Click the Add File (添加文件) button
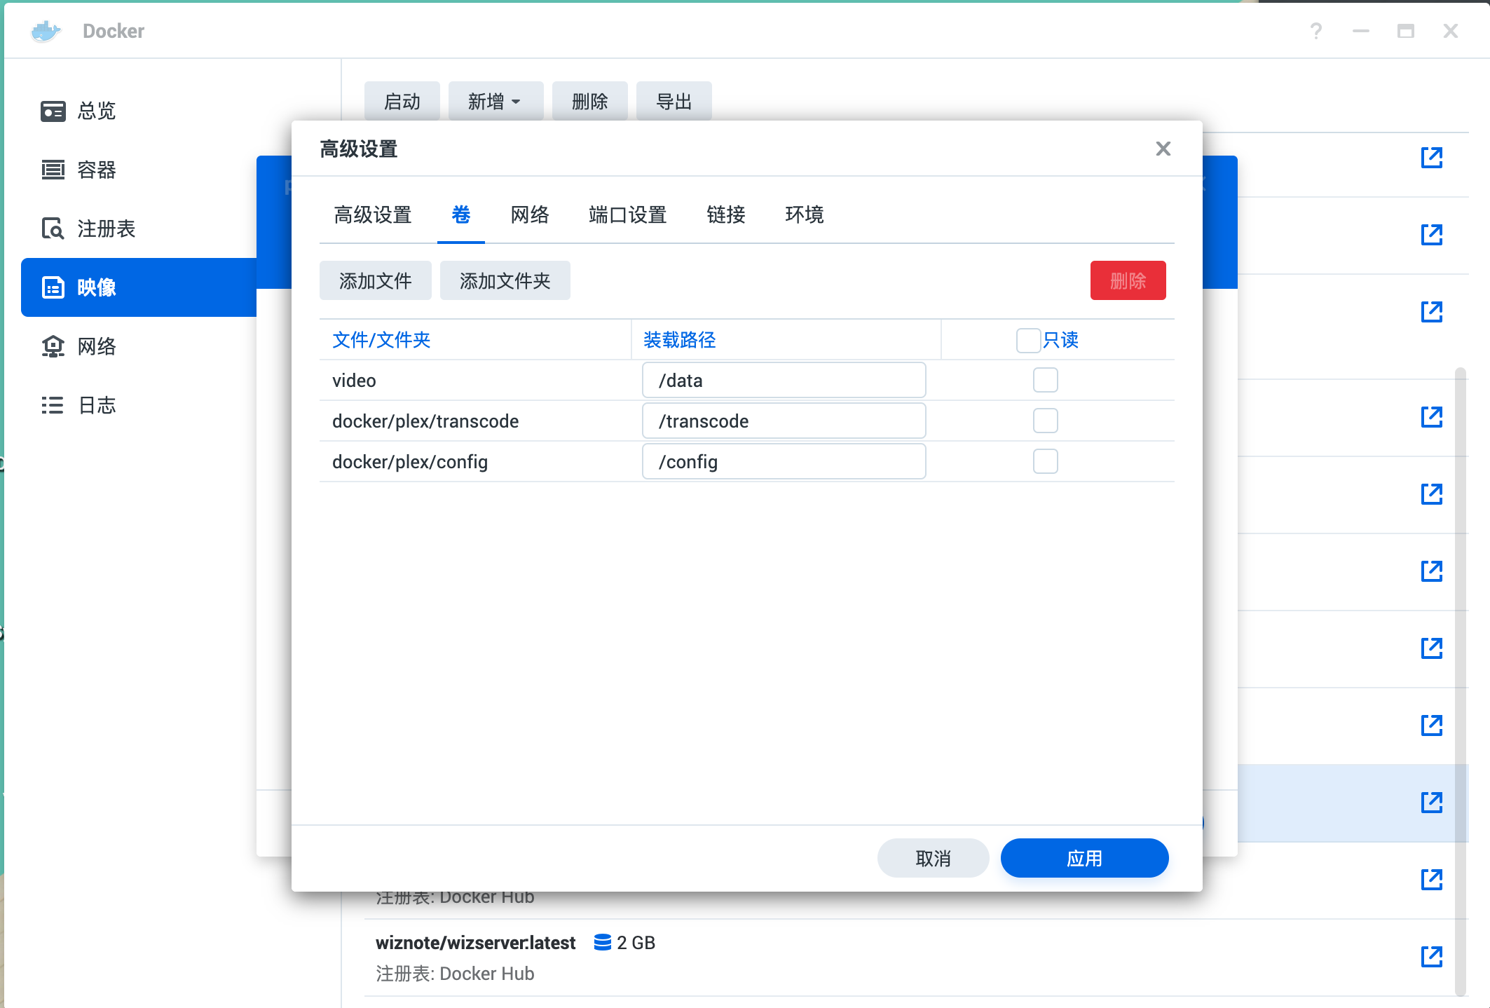The image size is (1490, 1008). [x=375, y=280]
